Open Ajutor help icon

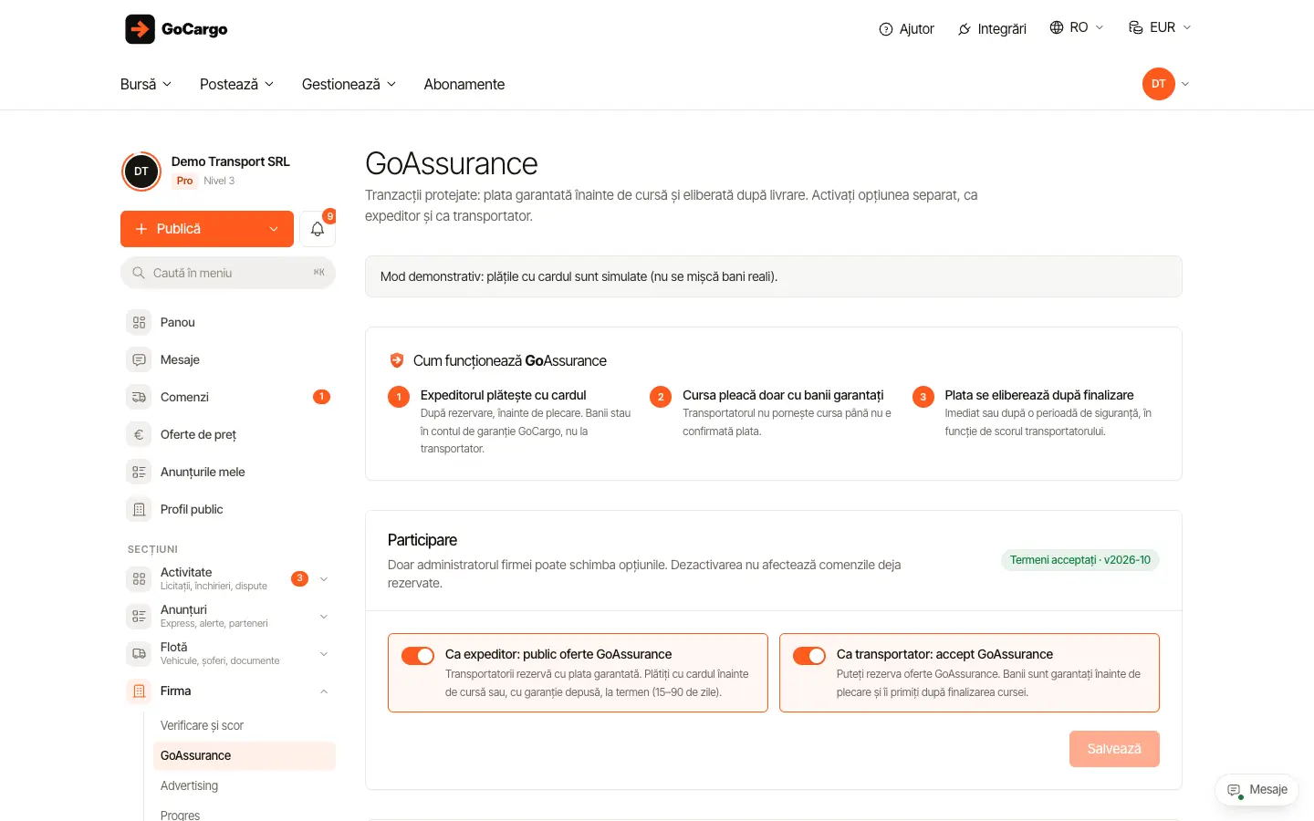click(885, 29)
